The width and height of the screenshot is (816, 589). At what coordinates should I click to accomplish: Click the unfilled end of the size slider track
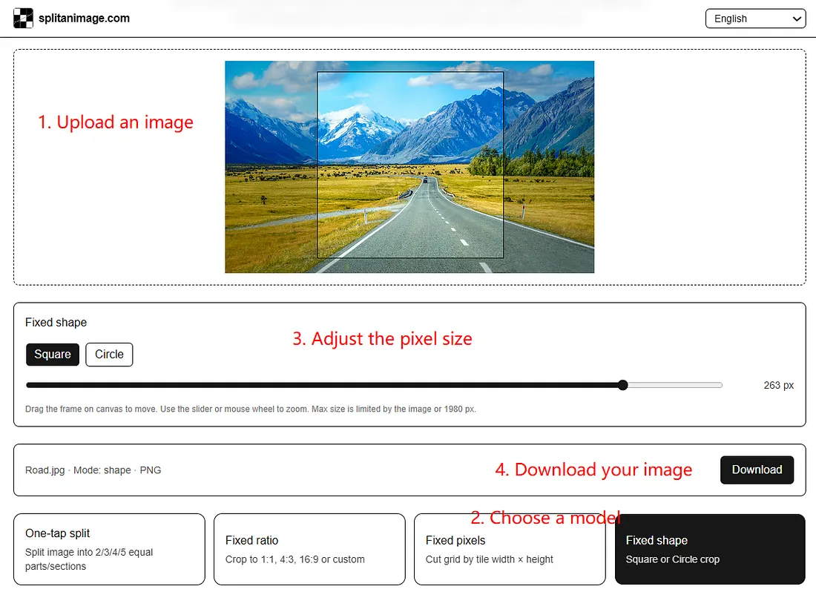(x=675, y=385)
